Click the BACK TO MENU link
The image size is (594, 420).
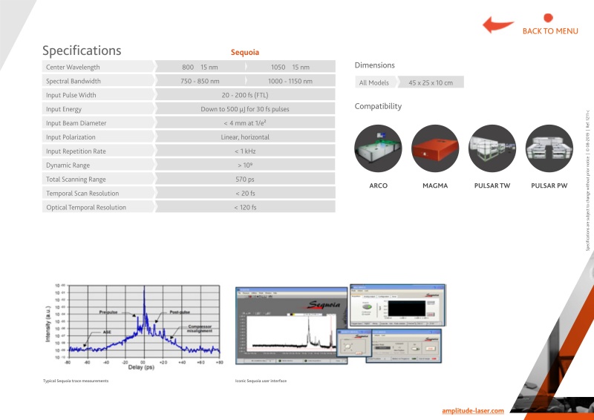point(549,31)
